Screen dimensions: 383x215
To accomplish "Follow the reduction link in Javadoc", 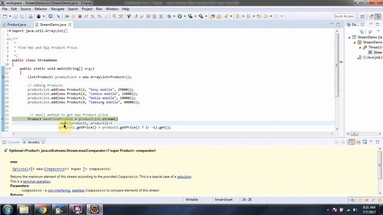I will [184, 177].
